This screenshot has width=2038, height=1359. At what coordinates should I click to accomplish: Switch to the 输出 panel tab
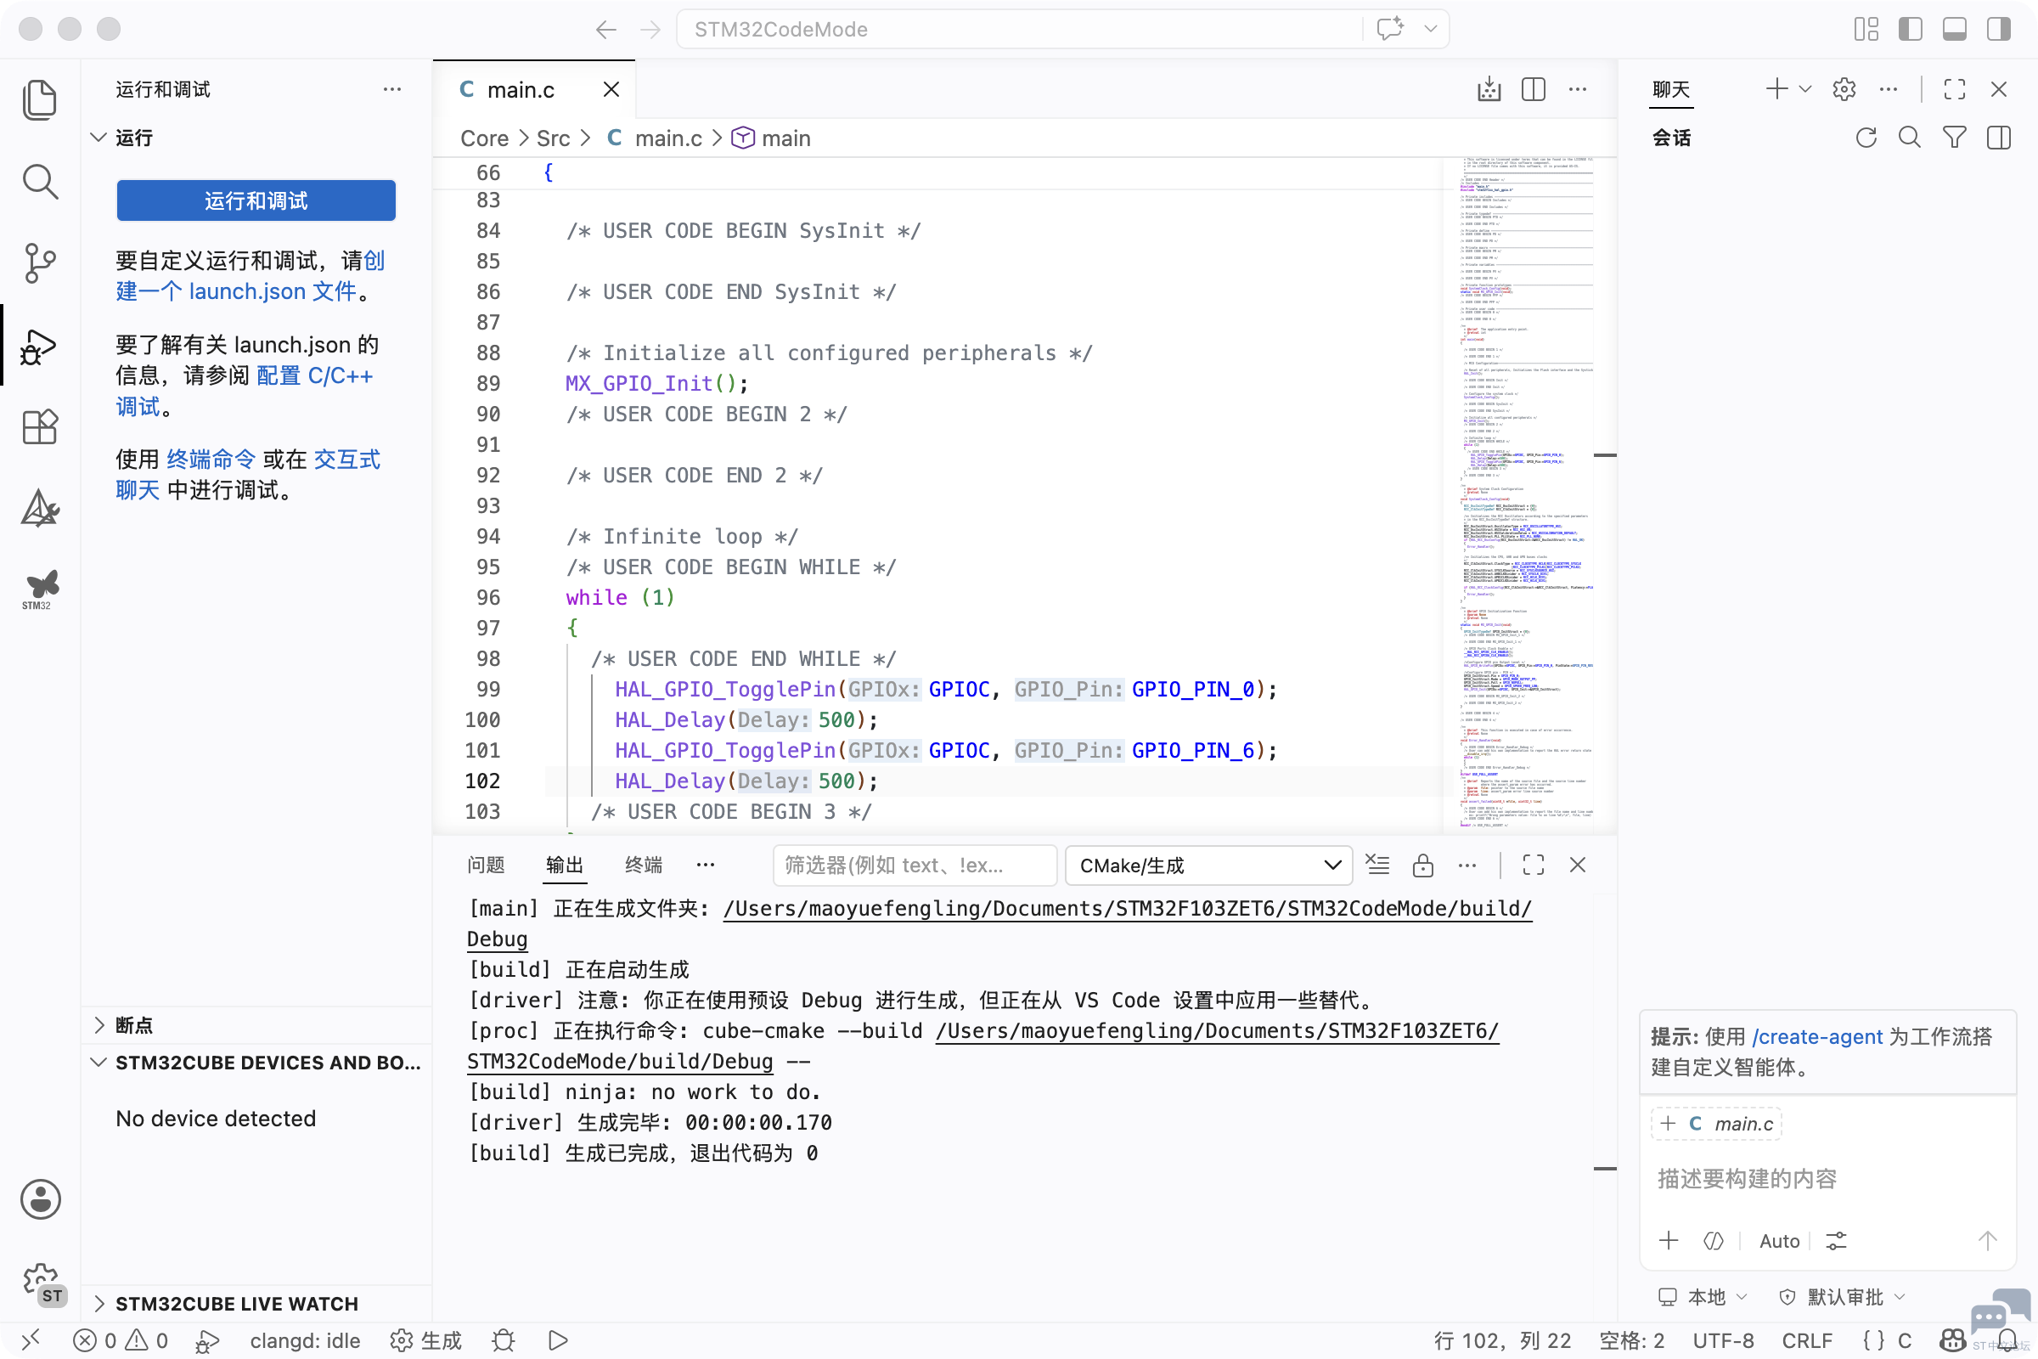(x=564, y=865)
